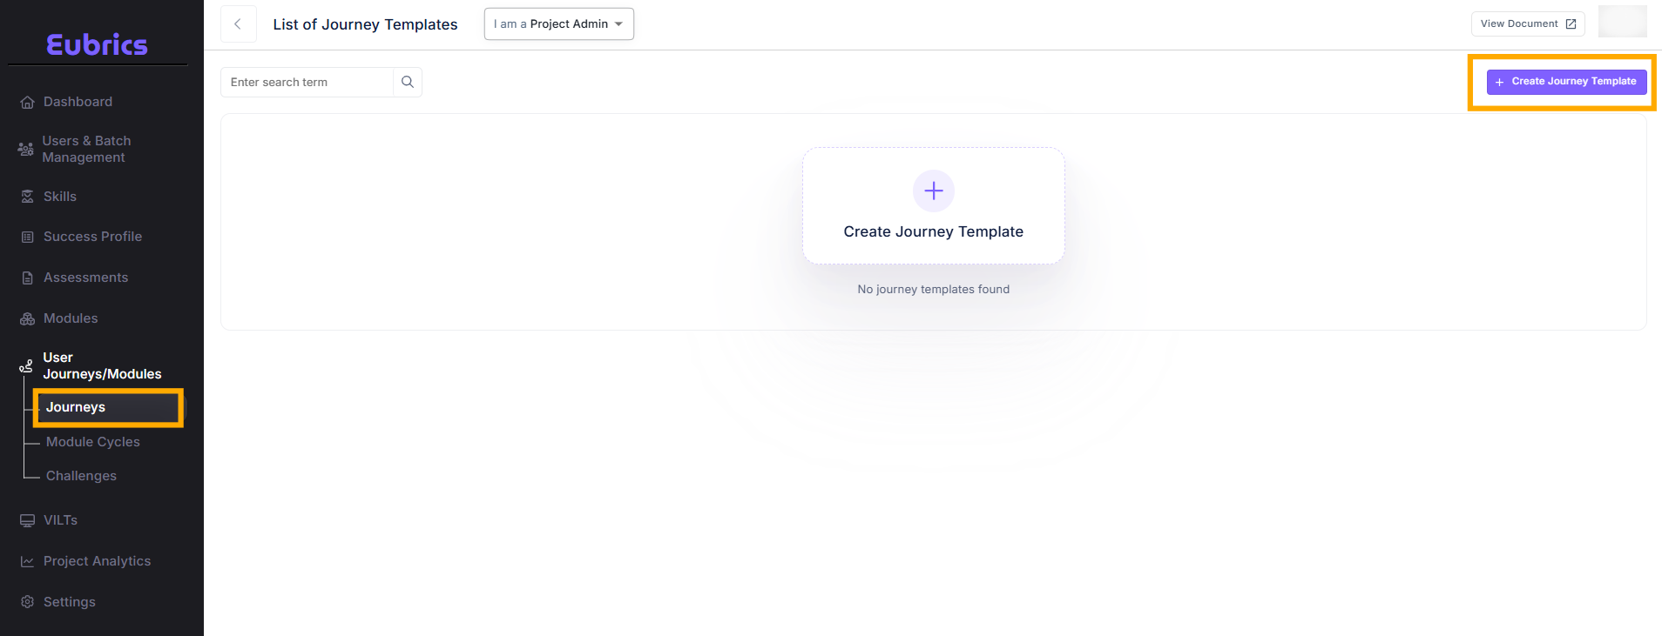Select Module Cycles submenu item
Screen dimensions: 1662x636
pos(92,442)
